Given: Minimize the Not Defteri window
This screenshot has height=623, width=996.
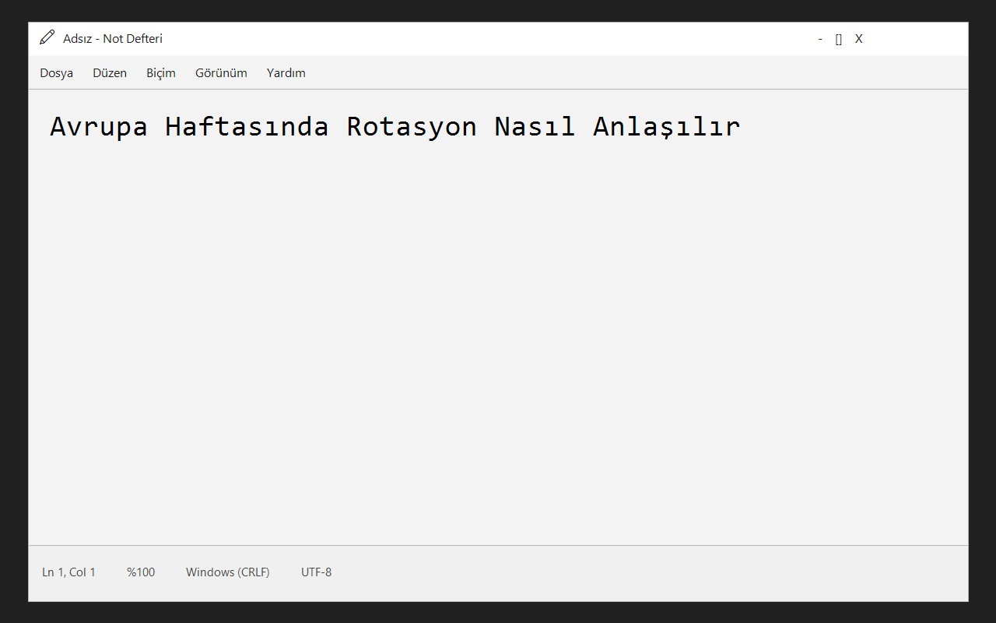Looking at the screenshot, I should pyautogui.click(x=820, y=39).
